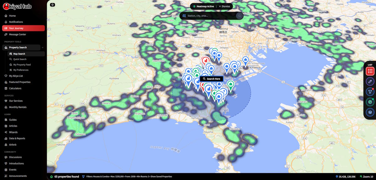Click the search magnifier in the search bar

click(239, 16)
